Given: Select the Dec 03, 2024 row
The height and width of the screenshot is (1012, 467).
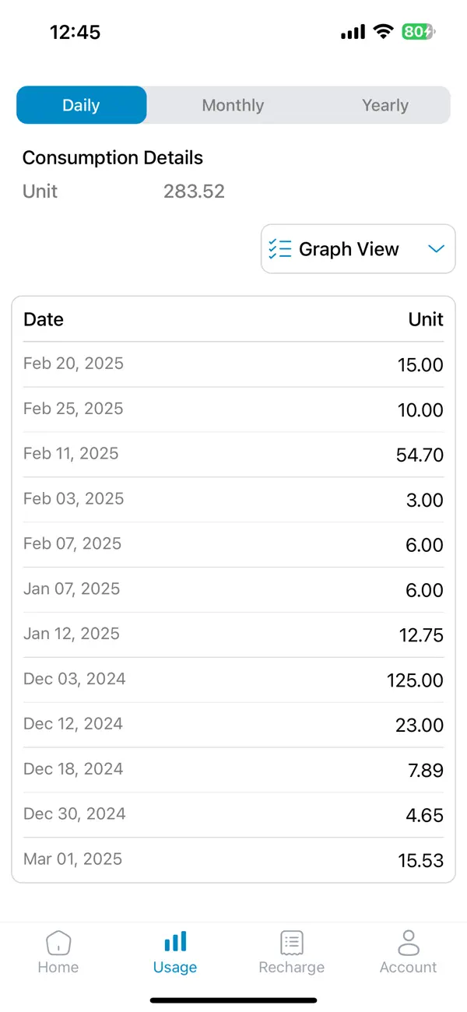Looking at the screenshot, I should point(233,680).
